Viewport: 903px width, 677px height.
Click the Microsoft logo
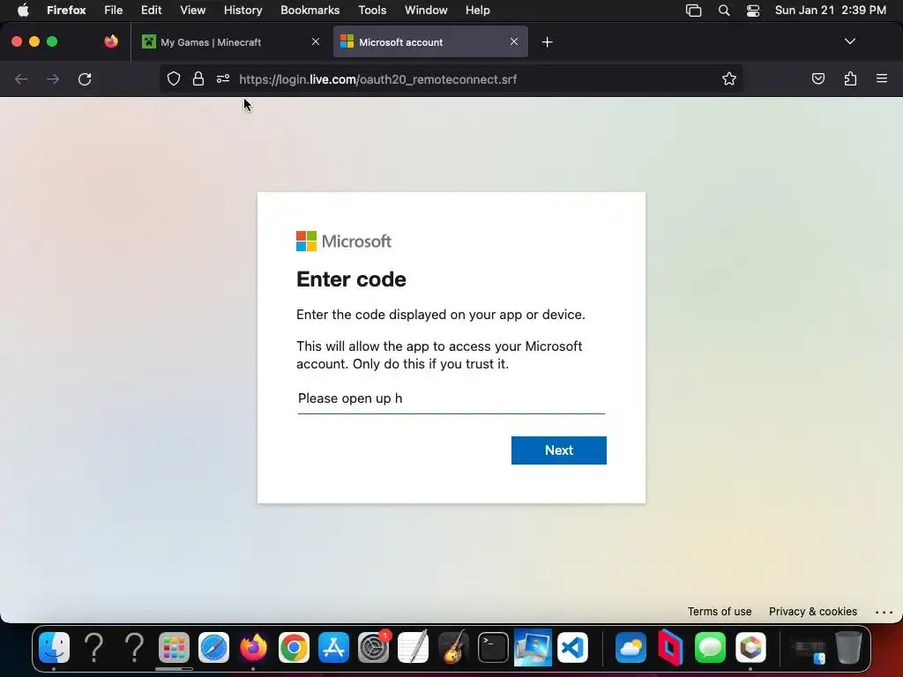coord(344,242)
